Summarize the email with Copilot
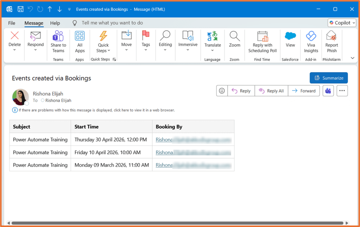 click(329, 78)
